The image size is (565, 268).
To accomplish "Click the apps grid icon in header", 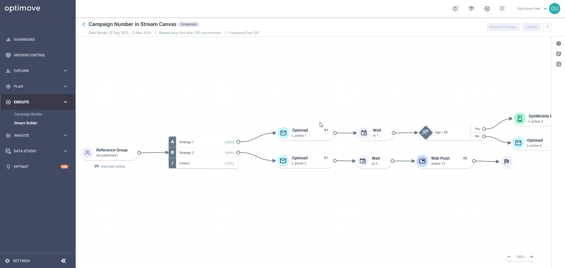I will (x=502, y=9).
